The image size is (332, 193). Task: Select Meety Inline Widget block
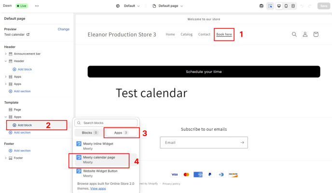click(x=106, y=146)
